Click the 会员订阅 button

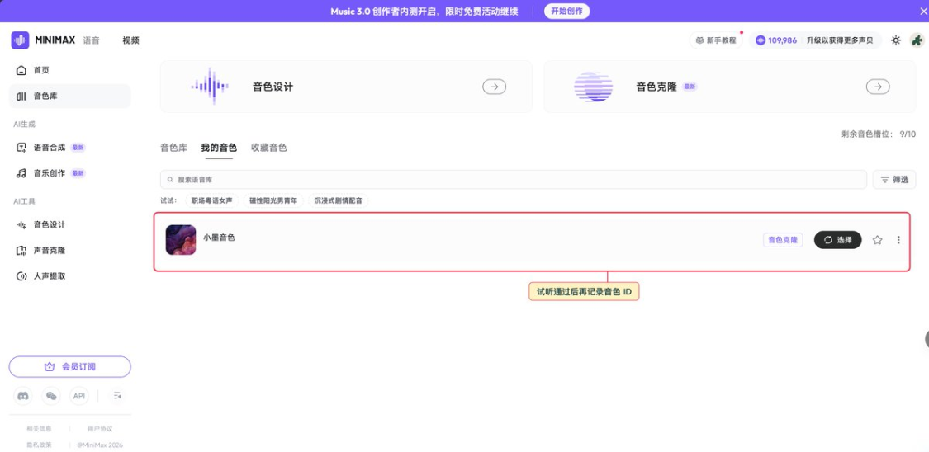point(70,367)
